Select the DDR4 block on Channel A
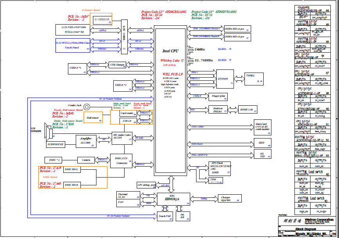This screenshot has width=339, height=238. 237,29
